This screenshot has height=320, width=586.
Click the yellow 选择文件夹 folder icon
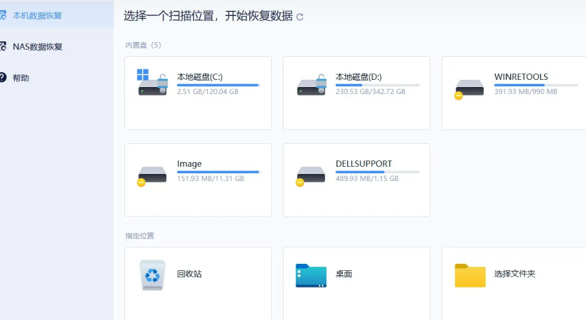(470, 276)
